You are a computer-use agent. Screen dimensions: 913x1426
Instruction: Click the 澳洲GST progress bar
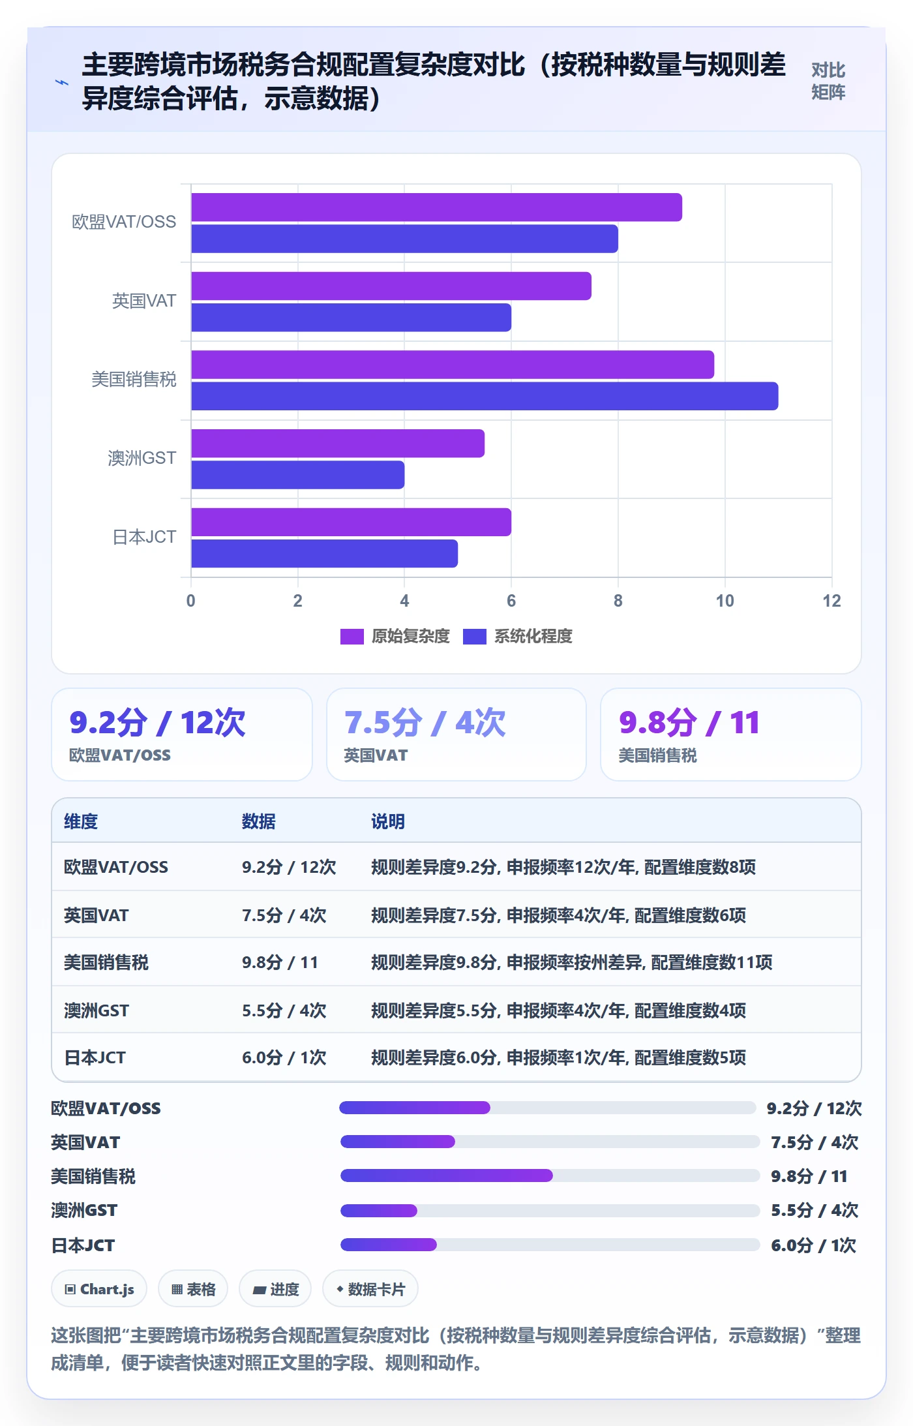[x=550, y=1211]
